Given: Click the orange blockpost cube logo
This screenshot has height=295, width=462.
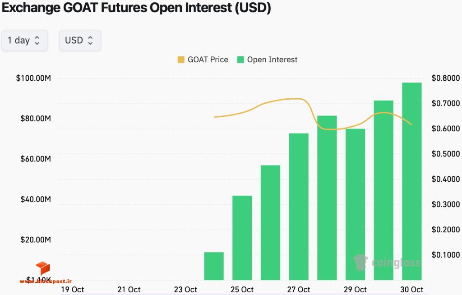Looking at the screenshot, I should click(x=43, y=267).
